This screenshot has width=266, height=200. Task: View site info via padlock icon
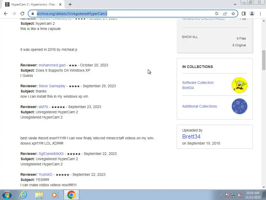point(33,14)
